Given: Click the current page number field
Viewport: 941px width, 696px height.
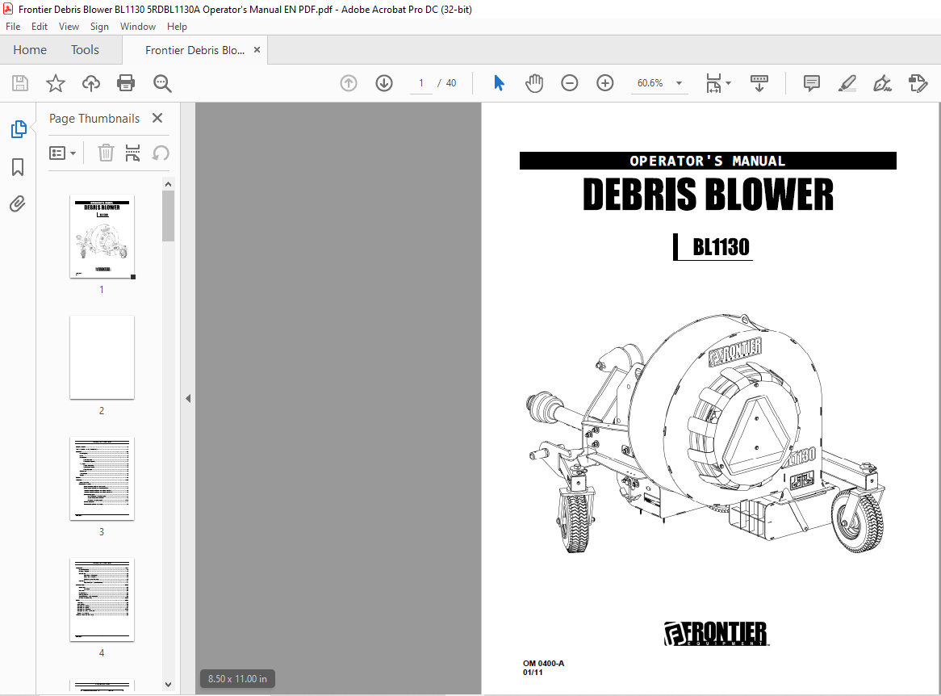Looking at the screenshot, I should 421,83.
